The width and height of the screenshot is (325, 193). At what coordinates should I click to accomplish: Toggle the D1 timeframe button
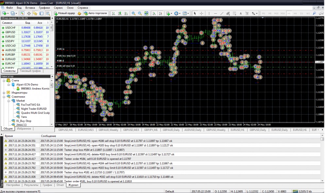click(301, 13)
